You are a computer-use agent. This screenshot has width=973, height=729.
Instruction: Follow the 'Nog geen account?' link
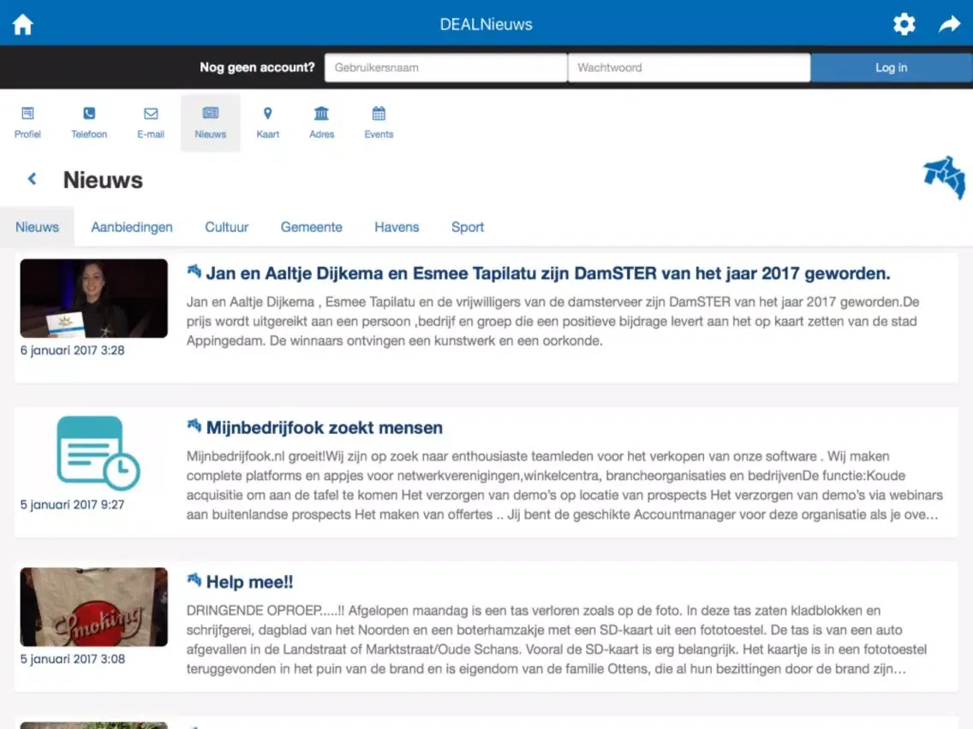(257, 68)
